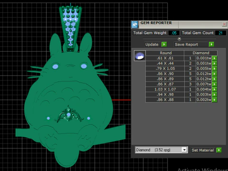This screenshot has width=228, height=171.
Task: Click the 0.007tw weight cell
Action: (204, 84)
